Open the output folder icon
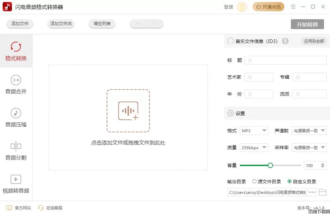The image size is (330, 214). click(322, 192)
